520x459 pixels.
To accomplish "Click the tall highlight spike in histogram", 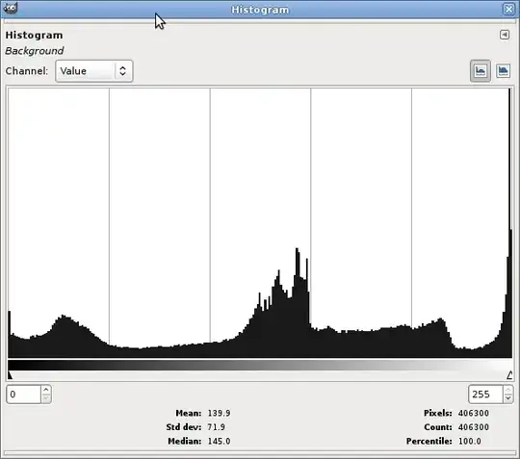I will [510, 222].
